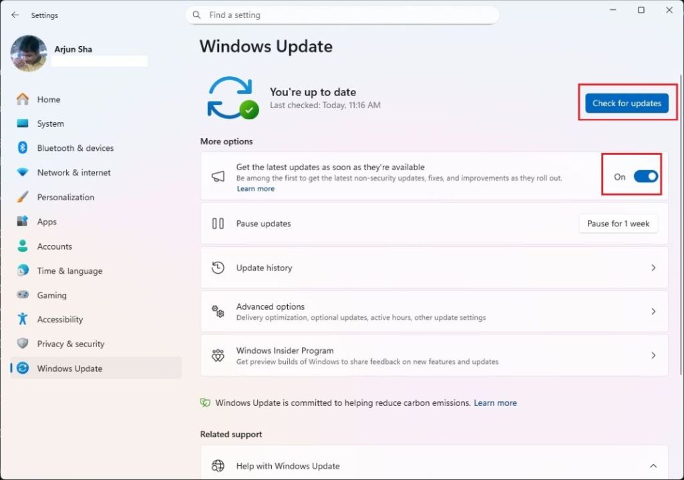The width and height of the screenshot is (684, 480).
Task: Collapse Help with Windows Update
Action: pos(653,465)
